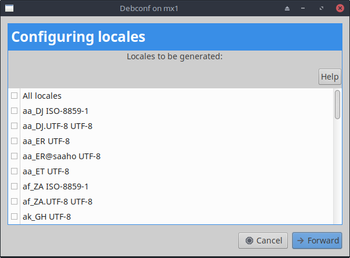Tick the aa_DJ.UTF-8 UTF-8 checkbox
Image resolution: width=350 pixels, height=258 pixels.
(x=15, y=126)
